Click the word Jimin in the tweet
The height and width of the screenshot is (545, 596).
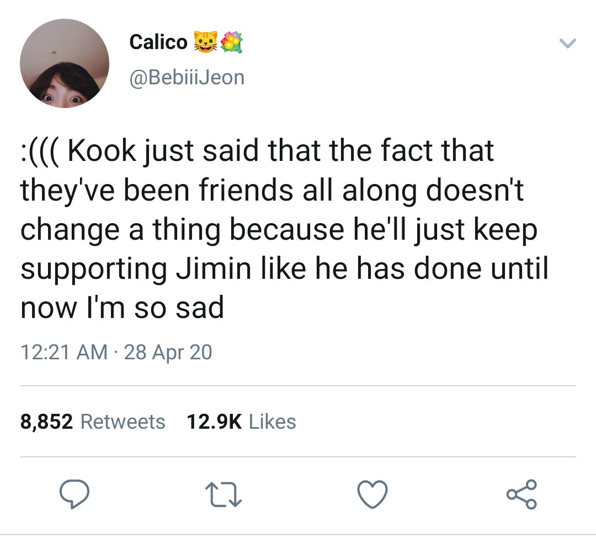tap(214, 268)
